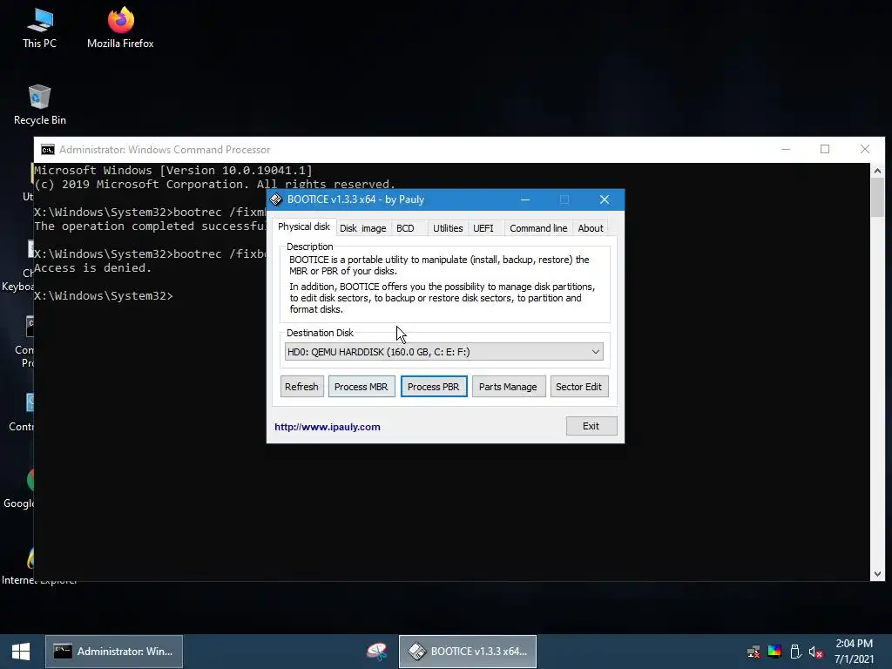Click the BOOTICE title bar app icon

pos(276,199)
